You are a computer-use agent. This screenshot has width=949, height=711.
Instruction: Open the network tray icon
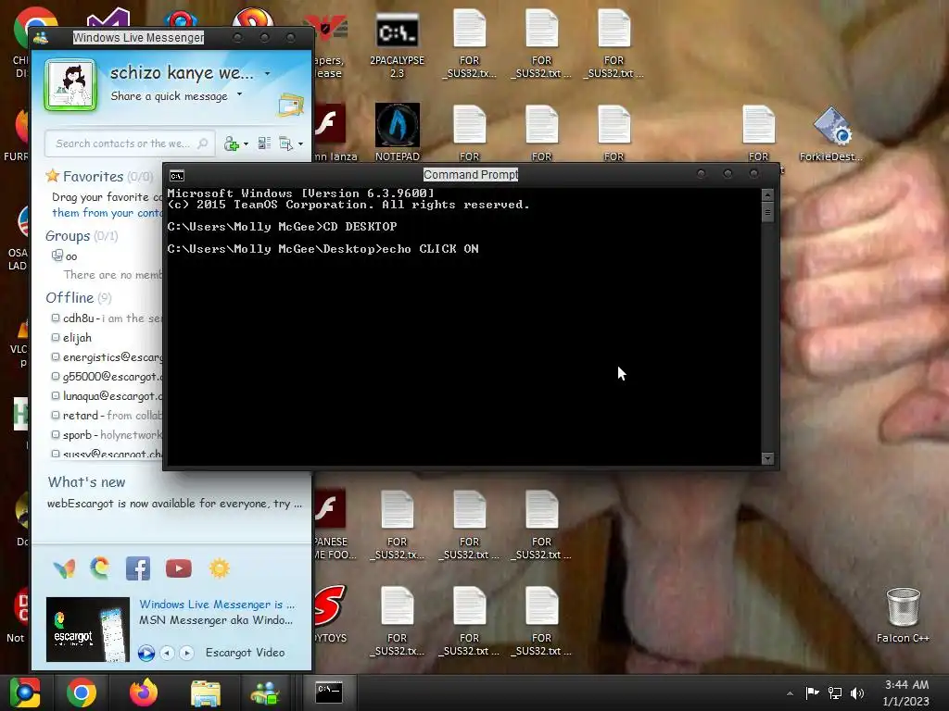point(835,692)
